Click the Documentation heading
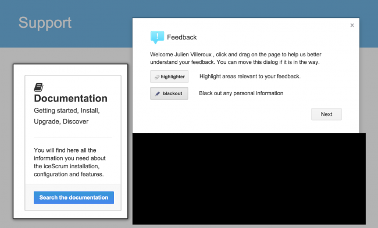The height and width of the screenshot is (228, 378). (x=70, y=99)
